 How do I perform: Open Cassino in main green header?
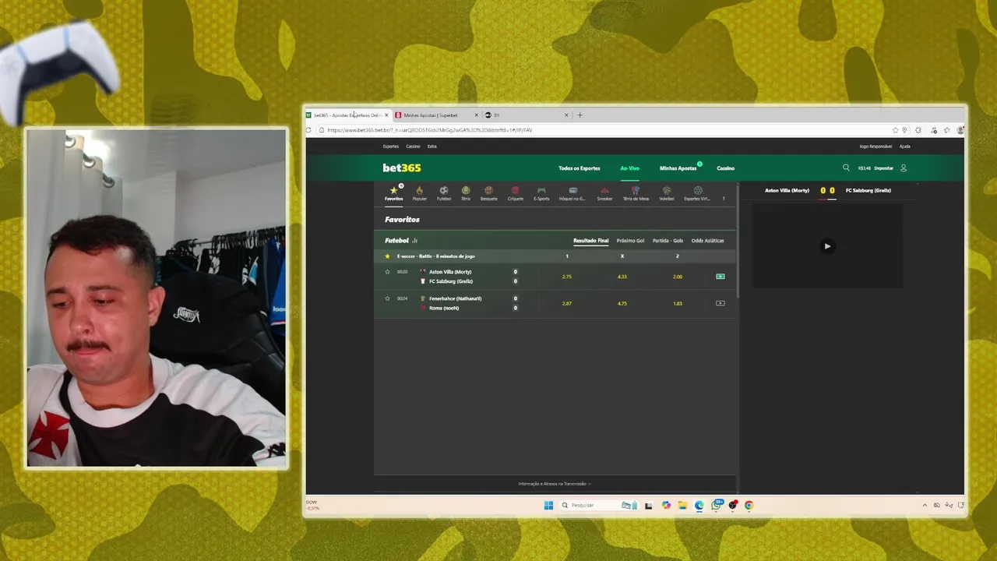[725, 168]
